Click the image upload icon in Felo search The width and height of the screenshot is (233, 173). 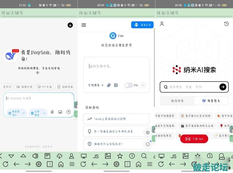[x=116, y=85]
